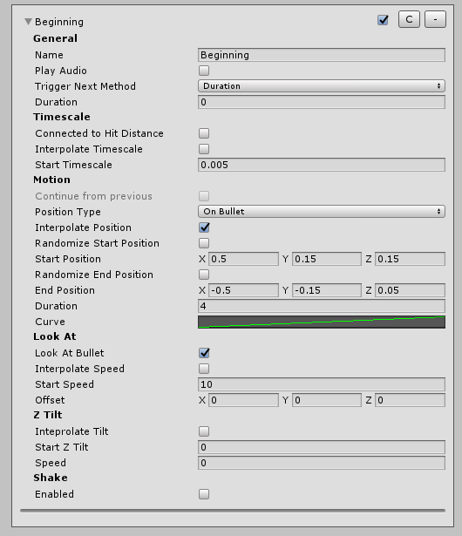Click the Beginning foldout title text
462x536 pixels.
59,22
